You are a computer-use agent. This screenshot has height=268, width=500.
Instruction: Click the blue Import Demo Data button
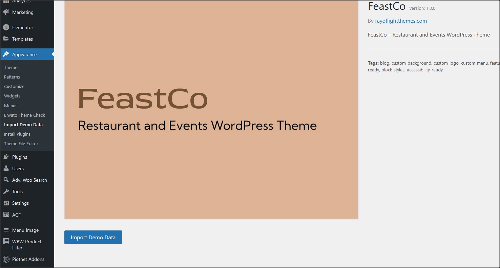pyautogui.click(x=93, y=237)
